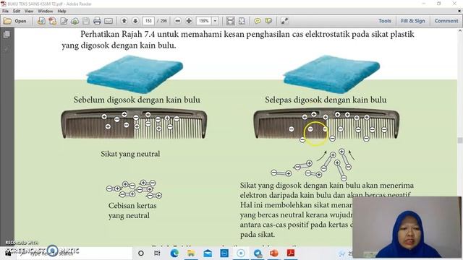Toggle Read Mode with the expand arrows icon

[284, 21]
